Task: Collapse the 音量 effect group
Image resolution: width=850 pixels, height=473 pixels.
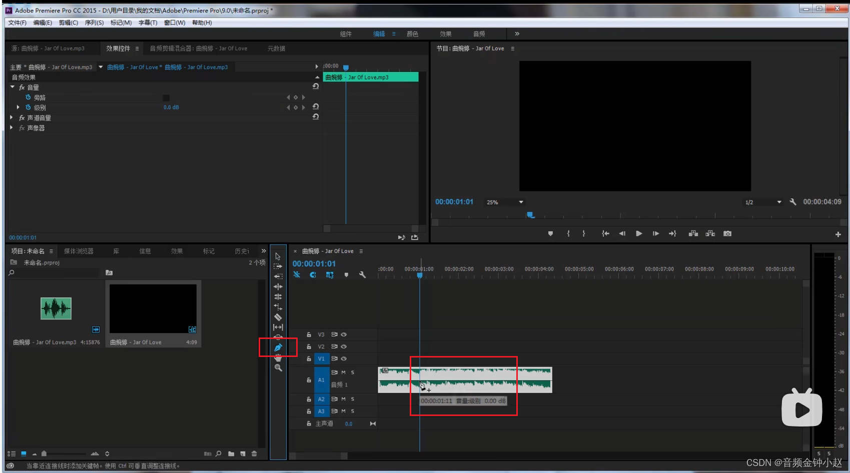Action: coord(13,87)
